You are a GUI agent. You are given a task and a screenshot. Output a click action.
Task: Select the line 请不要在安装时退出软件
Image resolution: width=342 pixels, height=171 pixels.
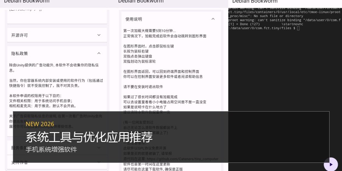(143, 87)
